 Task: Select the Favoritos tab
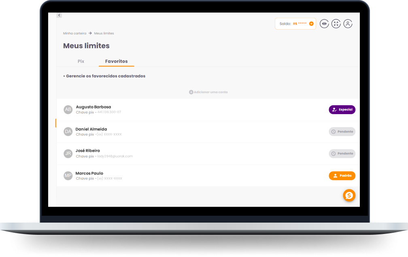[x=116, y=61]
